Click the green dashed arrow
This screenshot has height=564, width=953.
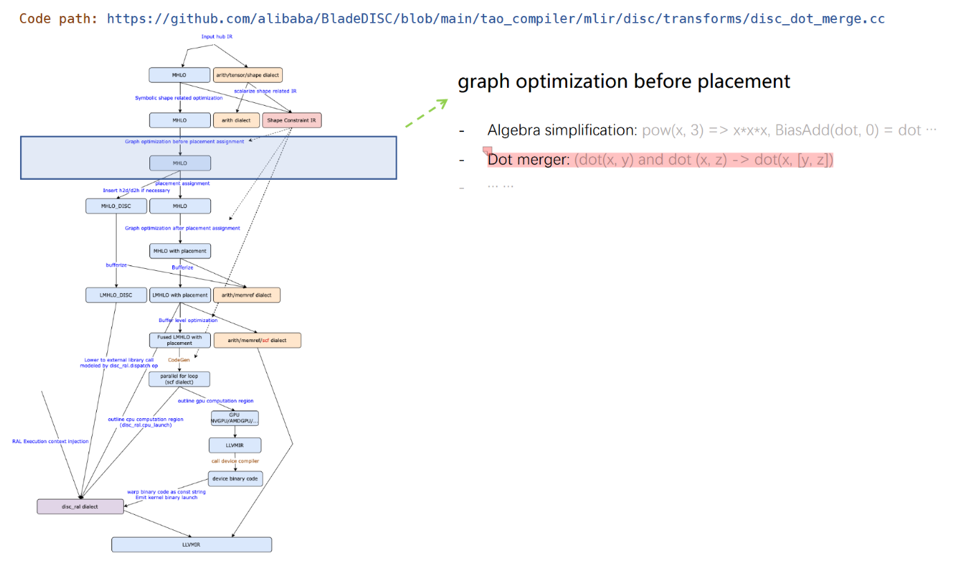tap(426, 114)
